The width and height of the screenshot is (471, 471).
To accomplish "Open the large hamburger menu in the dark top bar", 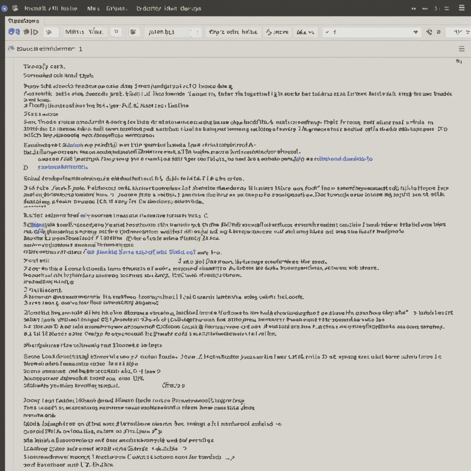I will 461,8.
